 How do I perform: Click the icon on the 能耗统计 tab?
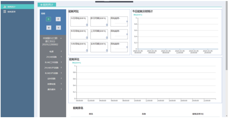coord(41,5)
